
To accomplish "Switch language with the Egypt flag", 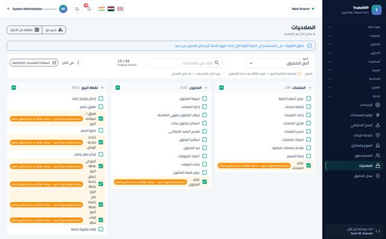I will point(111,9).
